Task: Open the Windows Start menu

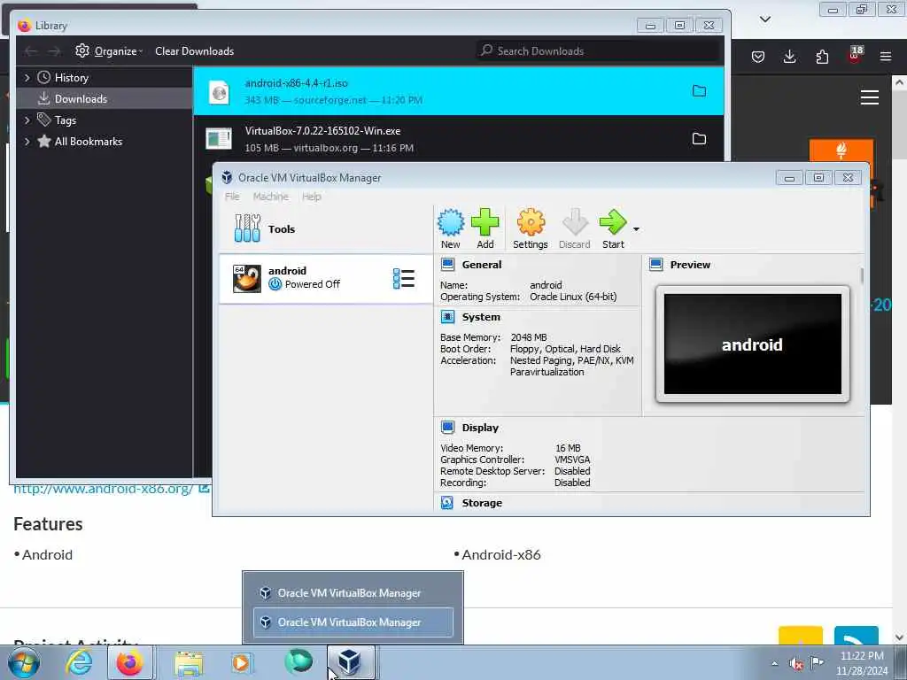Action: click(x=24, y=662)
